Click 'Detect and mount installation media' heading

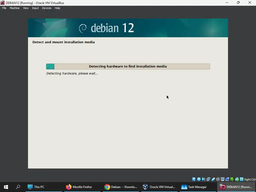63,42
